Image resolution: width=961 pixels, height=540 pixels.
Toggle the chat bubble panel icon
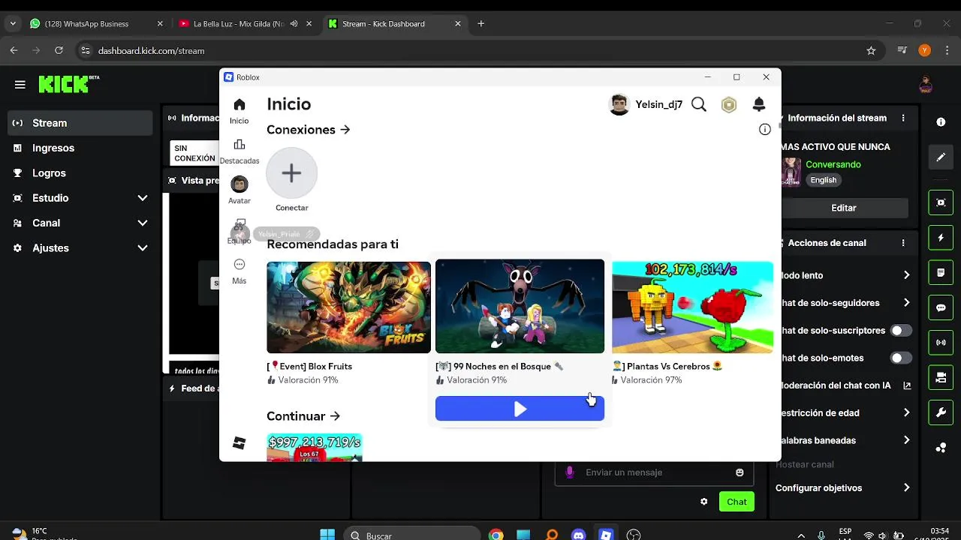(x=941, y=307)
